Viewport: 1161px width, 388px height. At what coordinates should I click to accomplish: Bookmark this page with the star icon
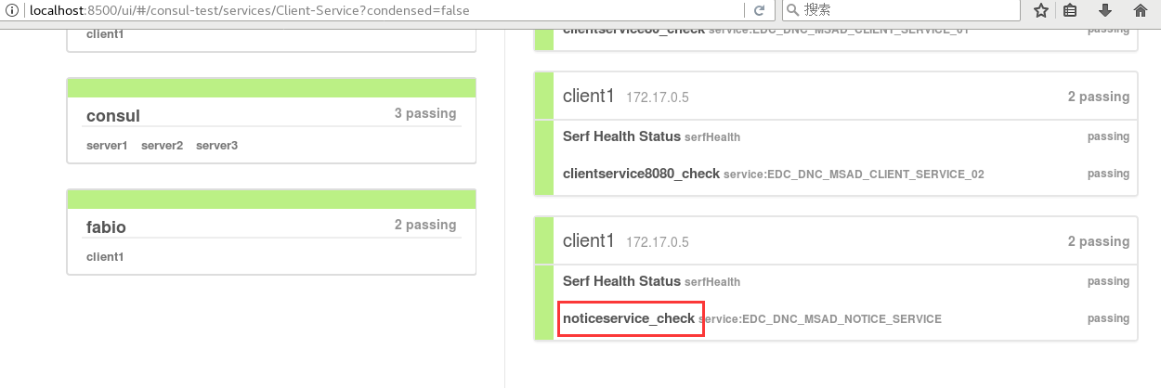coord(1041,10)
